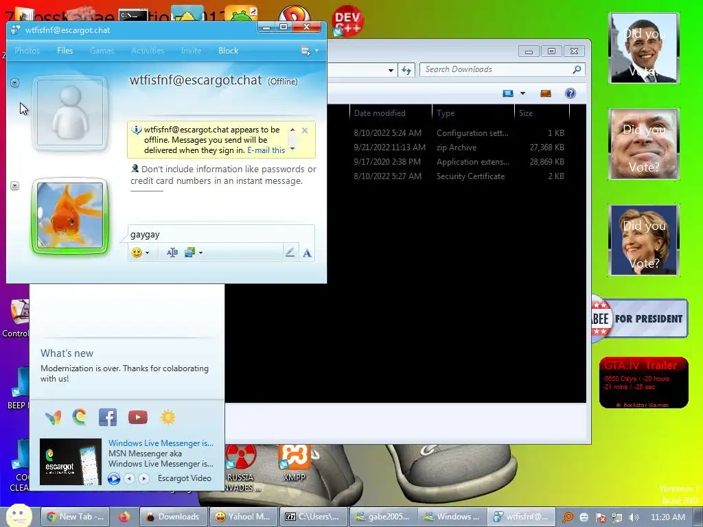Open the weather sun icon
Image resolution: width=703 pixels, height=527 pixels.
[168, 417]
